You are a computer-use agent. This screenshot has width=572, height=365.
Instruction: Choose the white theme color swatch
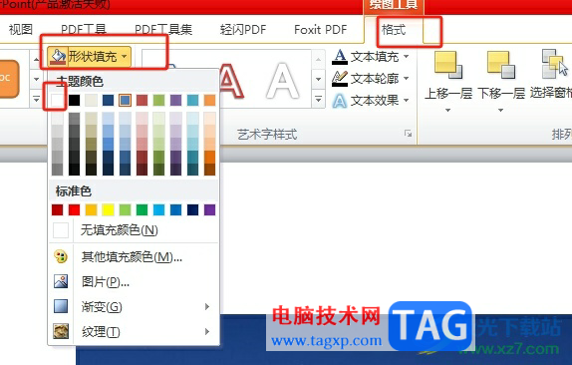pyautogui.click(x=57, y=100)
